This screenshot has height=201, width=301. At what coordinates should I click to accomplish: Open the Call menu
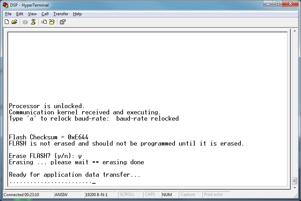(45, 14)
